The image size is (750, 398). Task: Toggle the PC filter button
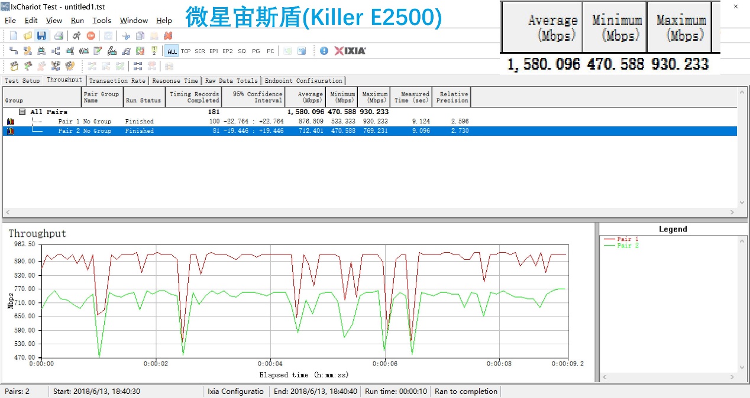point(270,51)
